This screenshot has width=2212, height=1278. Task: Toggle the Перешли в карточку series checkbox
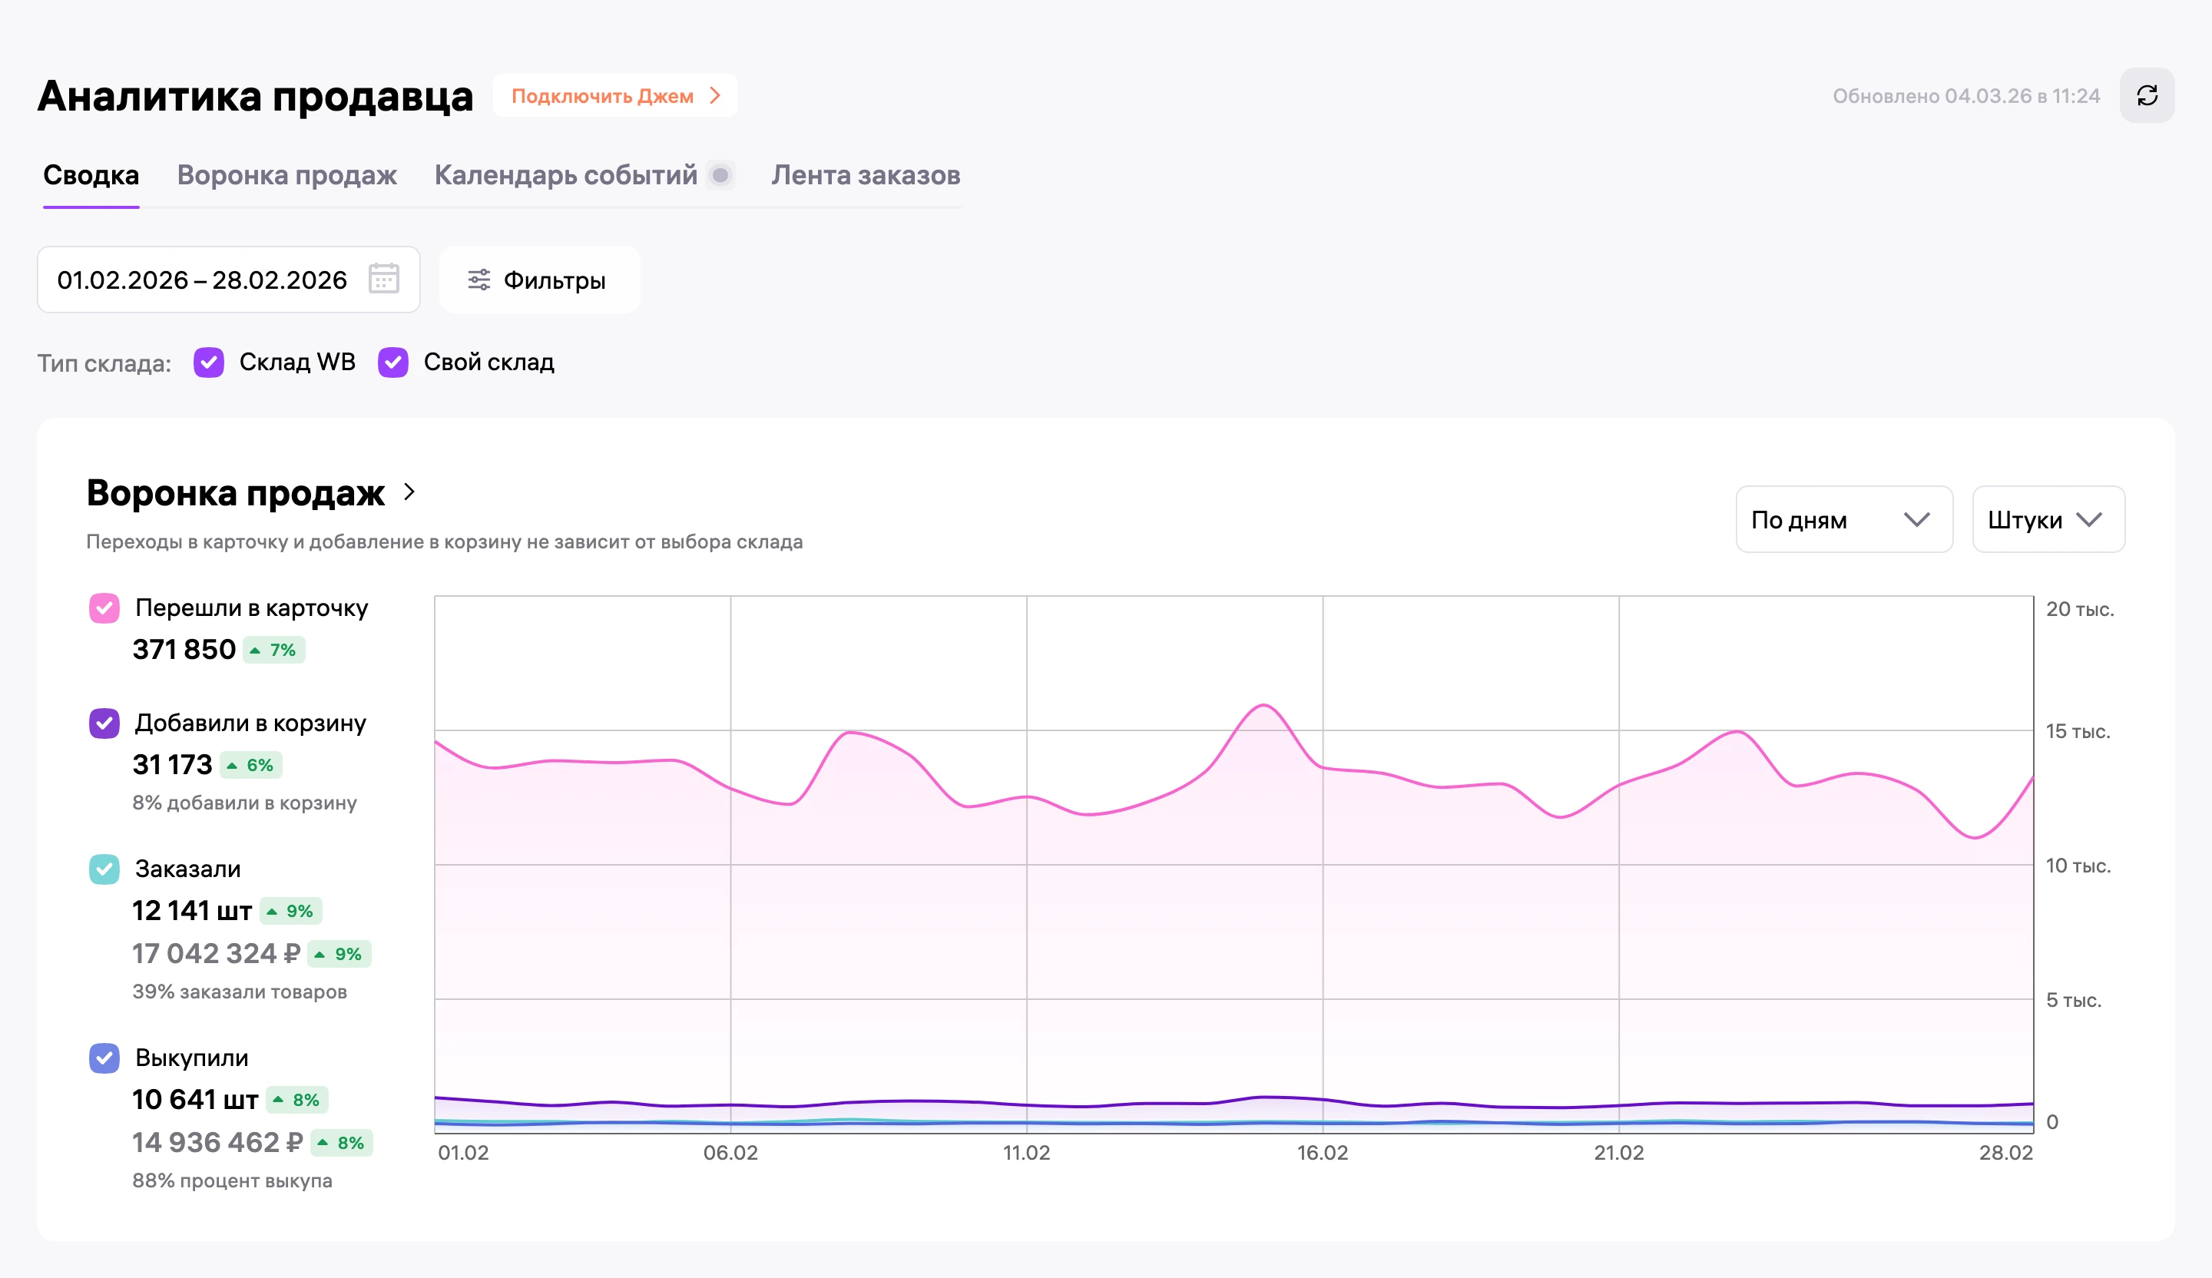[x=104, y=608]
